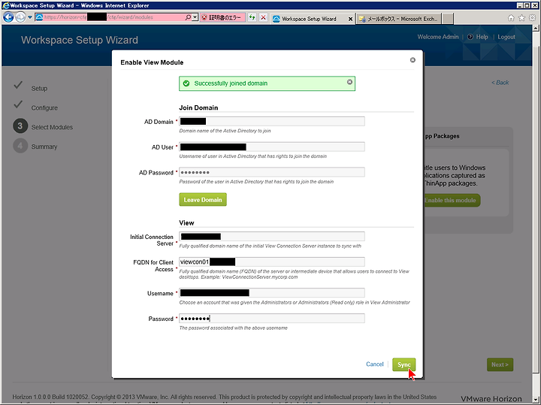Screen dimensions: 541x405
Task: Switch to the Microsoft Exchange mailbox tab
Action: (399, 19)
